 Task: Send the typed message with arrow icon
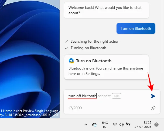tap(153, 96)
